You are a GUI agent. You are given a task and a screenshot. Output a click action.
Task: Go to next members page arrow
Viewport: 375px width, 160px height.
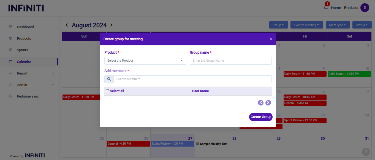(268, 103)
